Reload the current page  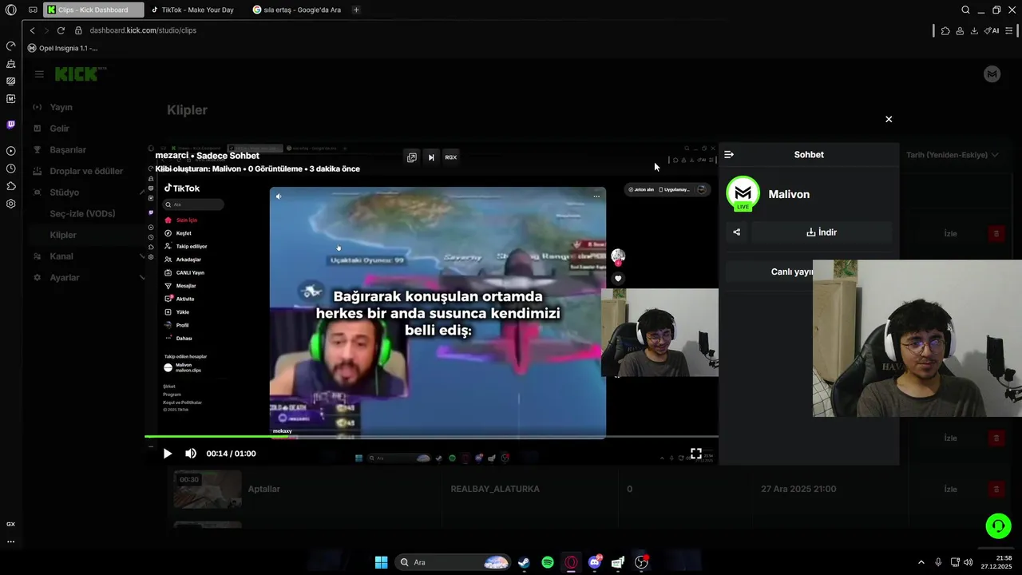61,30
